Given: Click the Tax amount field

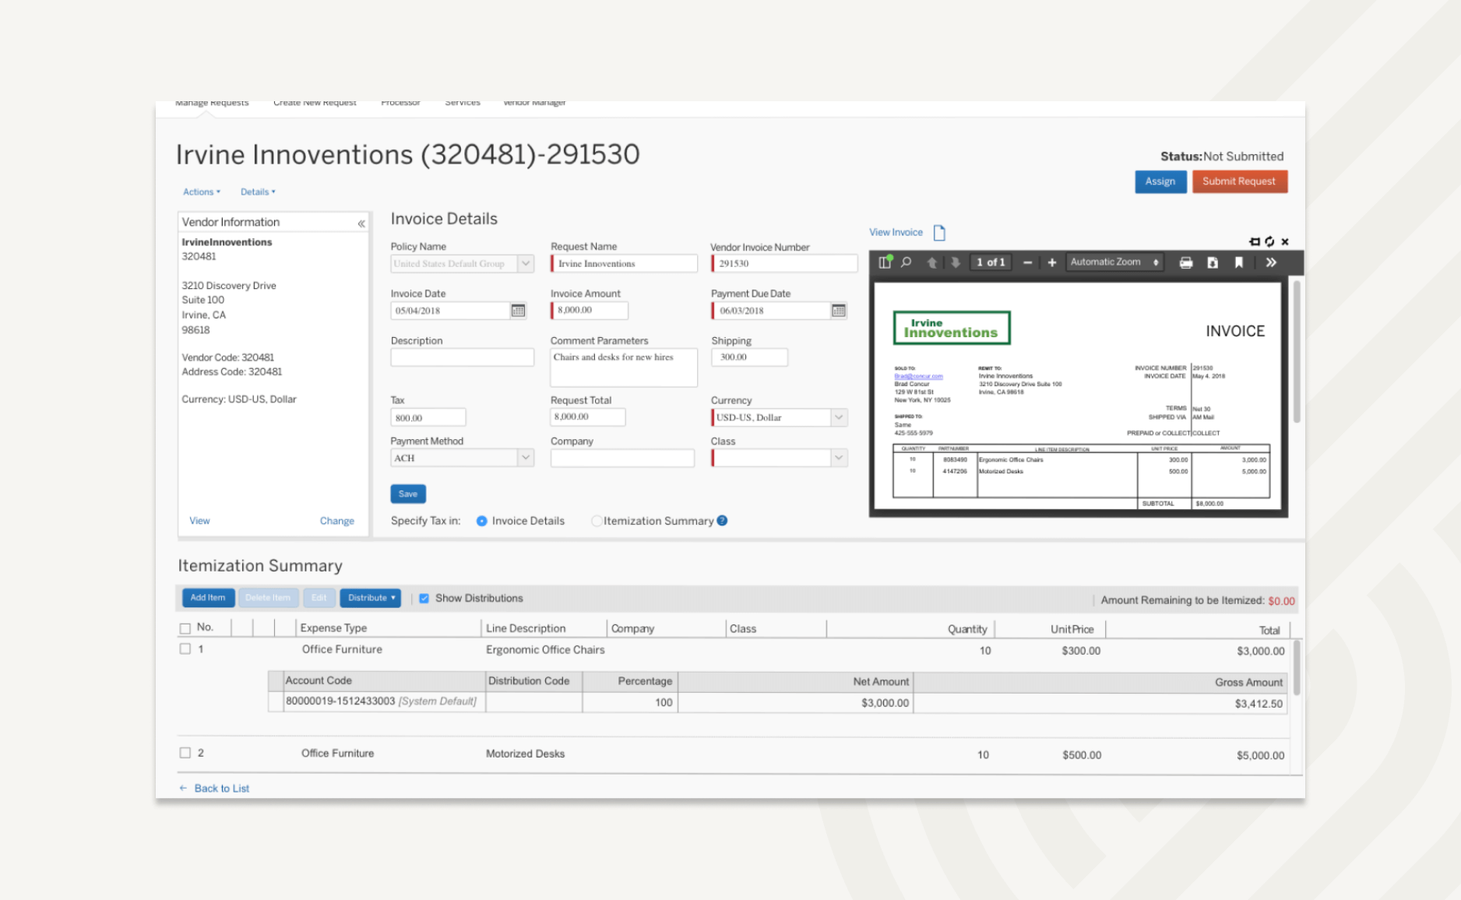Looking at the screenshot, I should (428, 417).
